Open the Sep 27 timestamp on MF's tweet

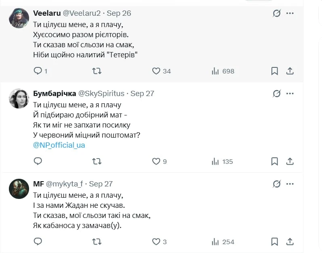click(101, 184)
